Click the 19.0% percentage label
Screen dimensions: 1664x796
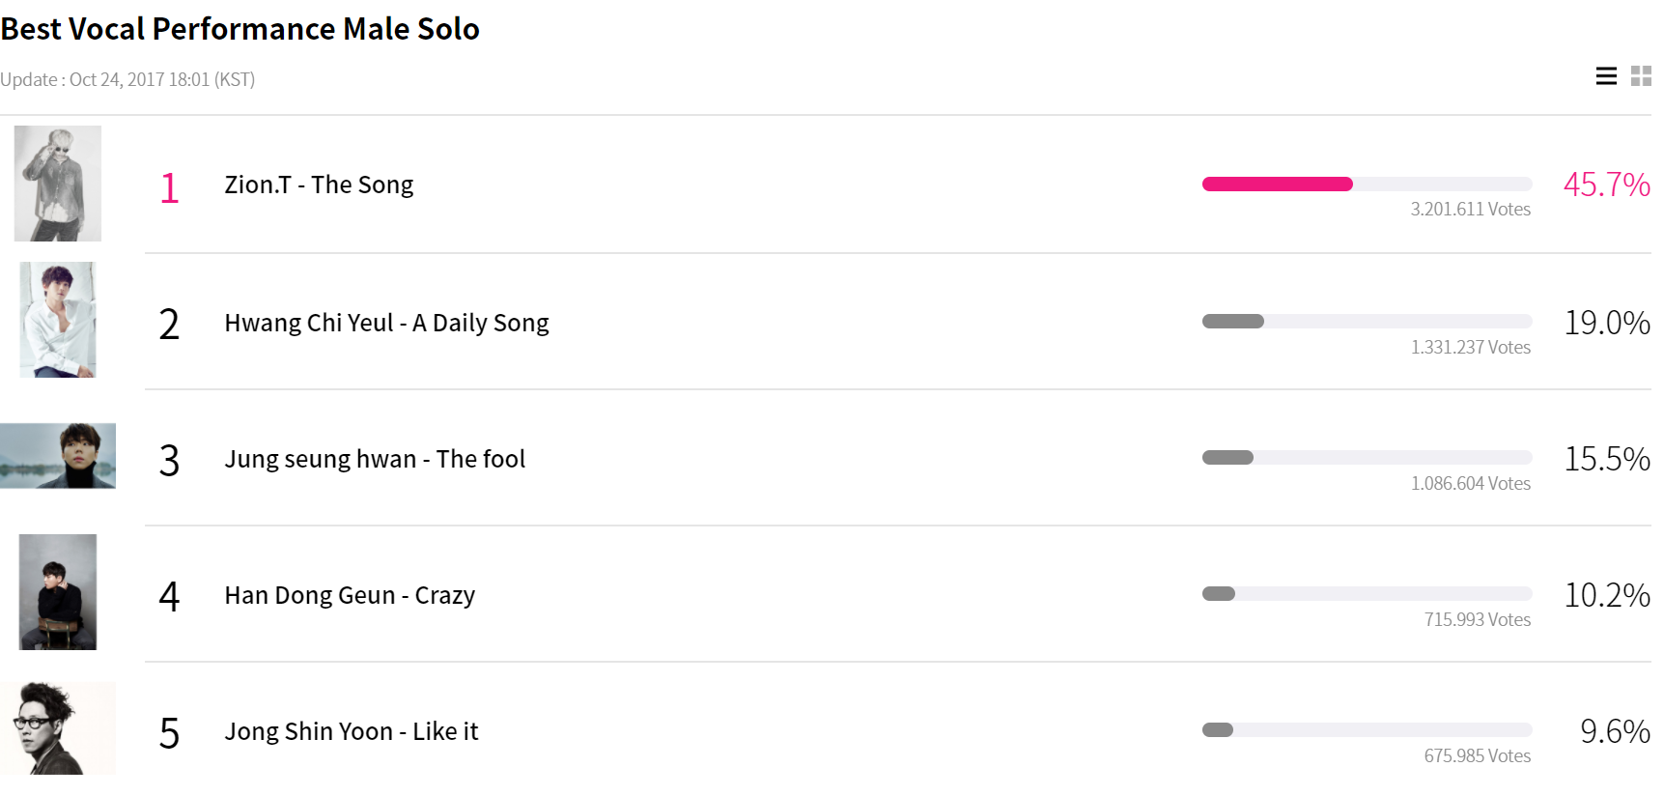click(1606, 323)
